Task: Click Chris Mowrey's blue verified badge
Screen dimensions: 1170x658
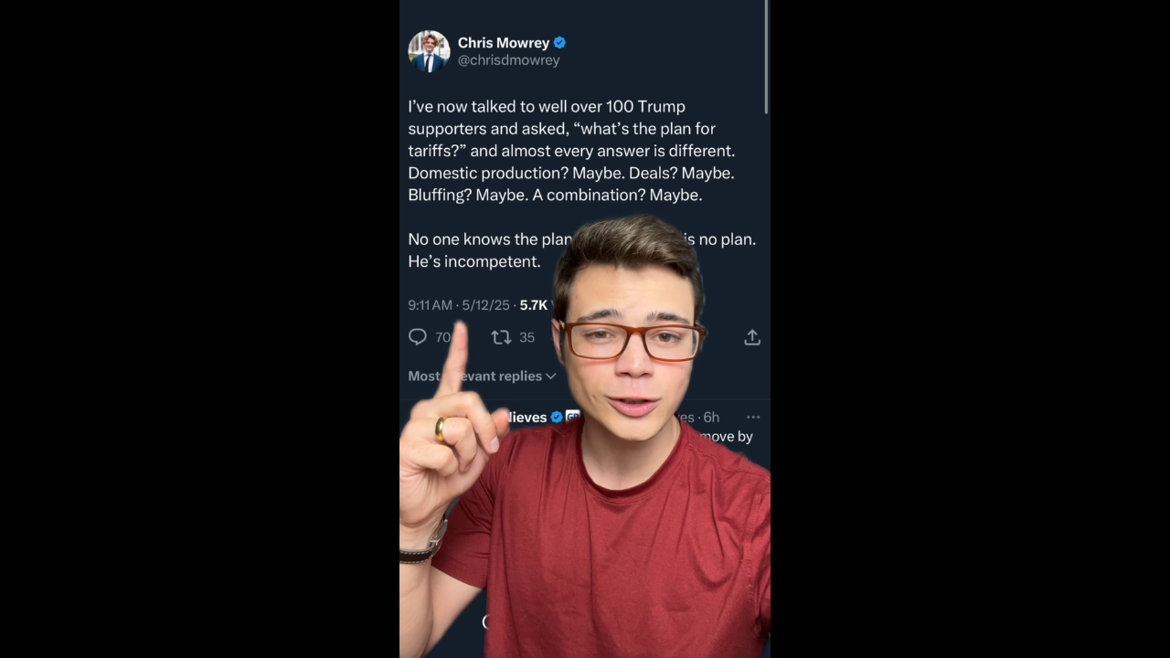Action: 559,42
